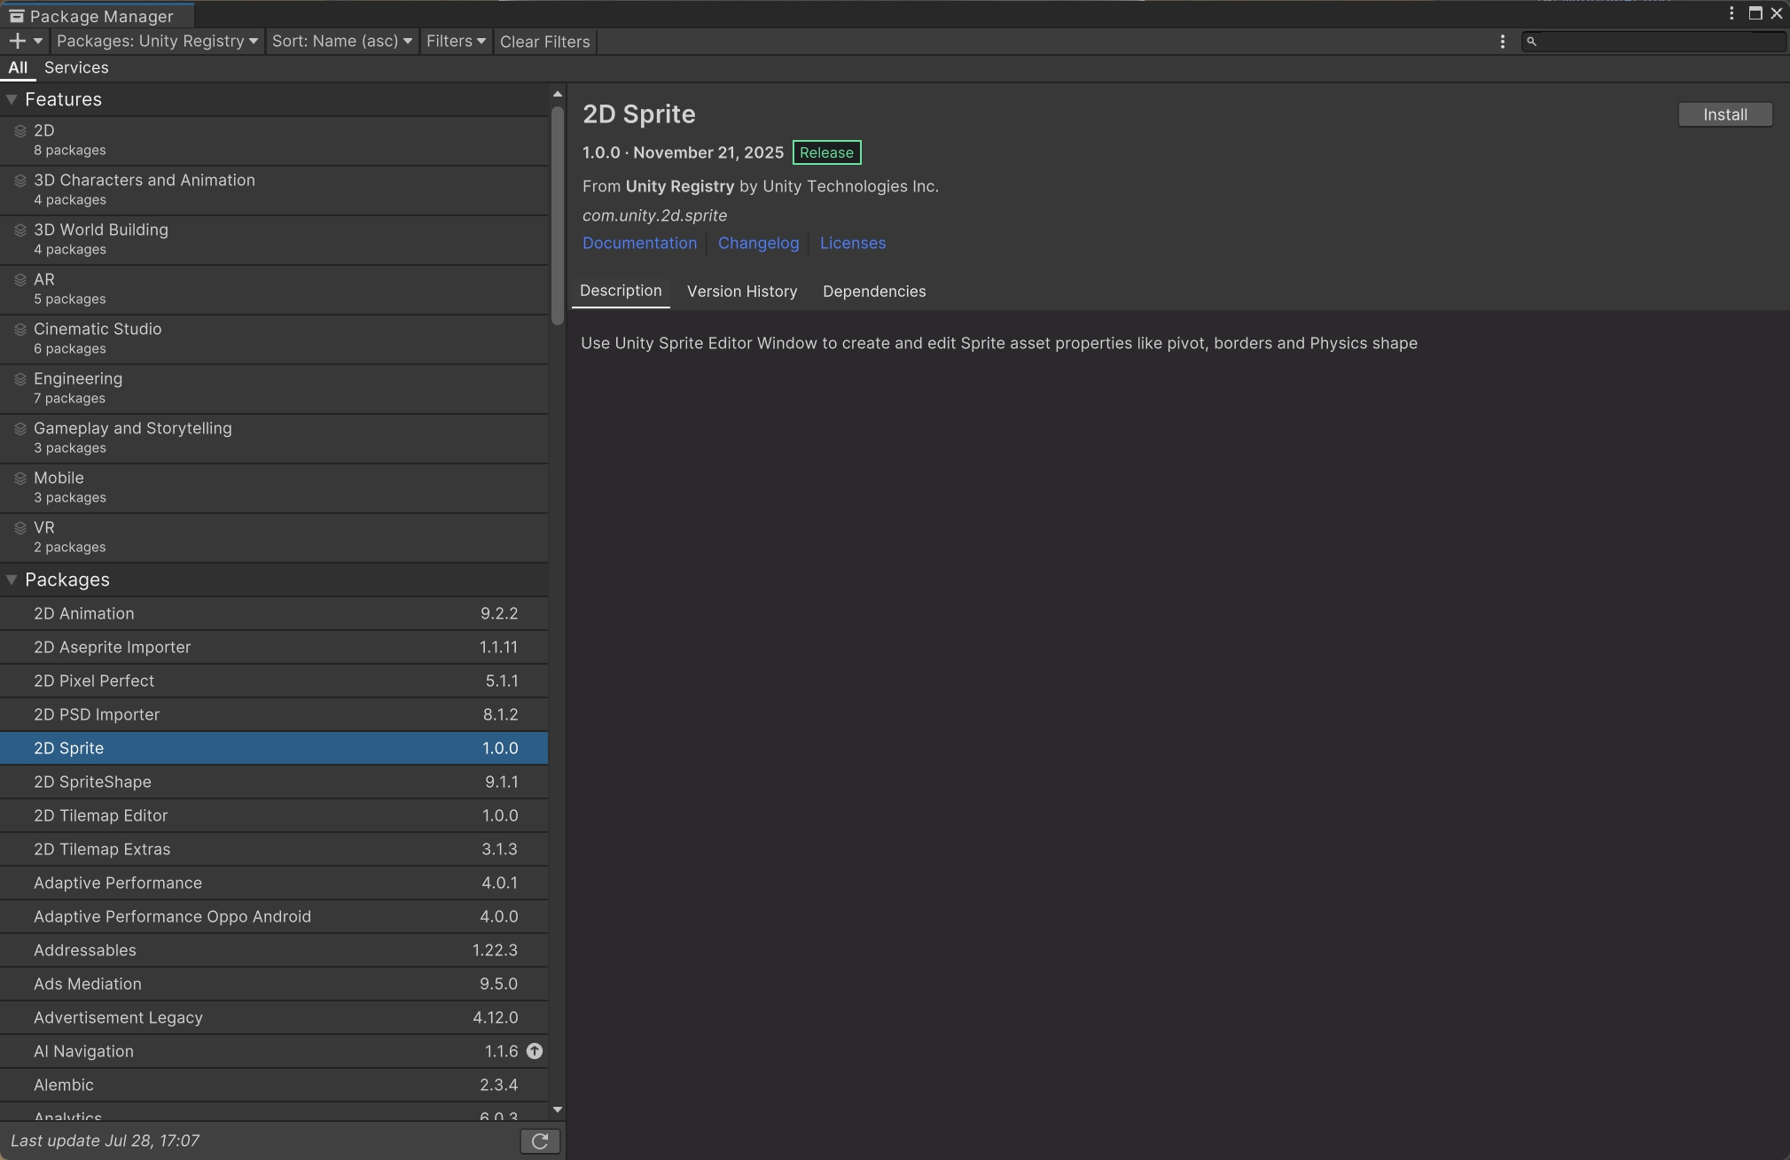Click the Mobile feature layers icon
The width and height of the screenshot is (1790, 1160).
(x=20, y=479)
